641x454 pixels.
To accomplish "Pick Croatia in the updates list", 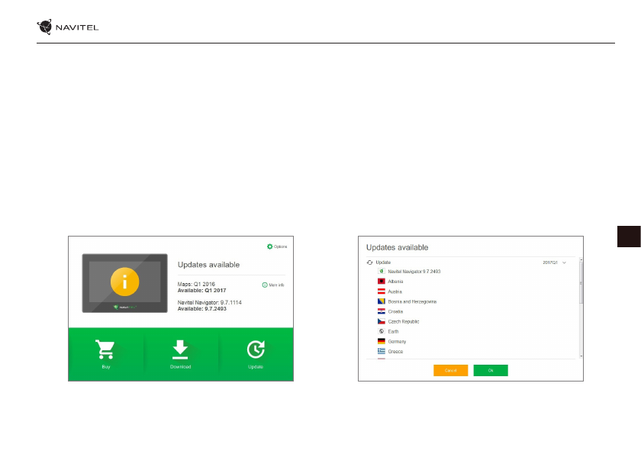I will (x=395, y=311).
